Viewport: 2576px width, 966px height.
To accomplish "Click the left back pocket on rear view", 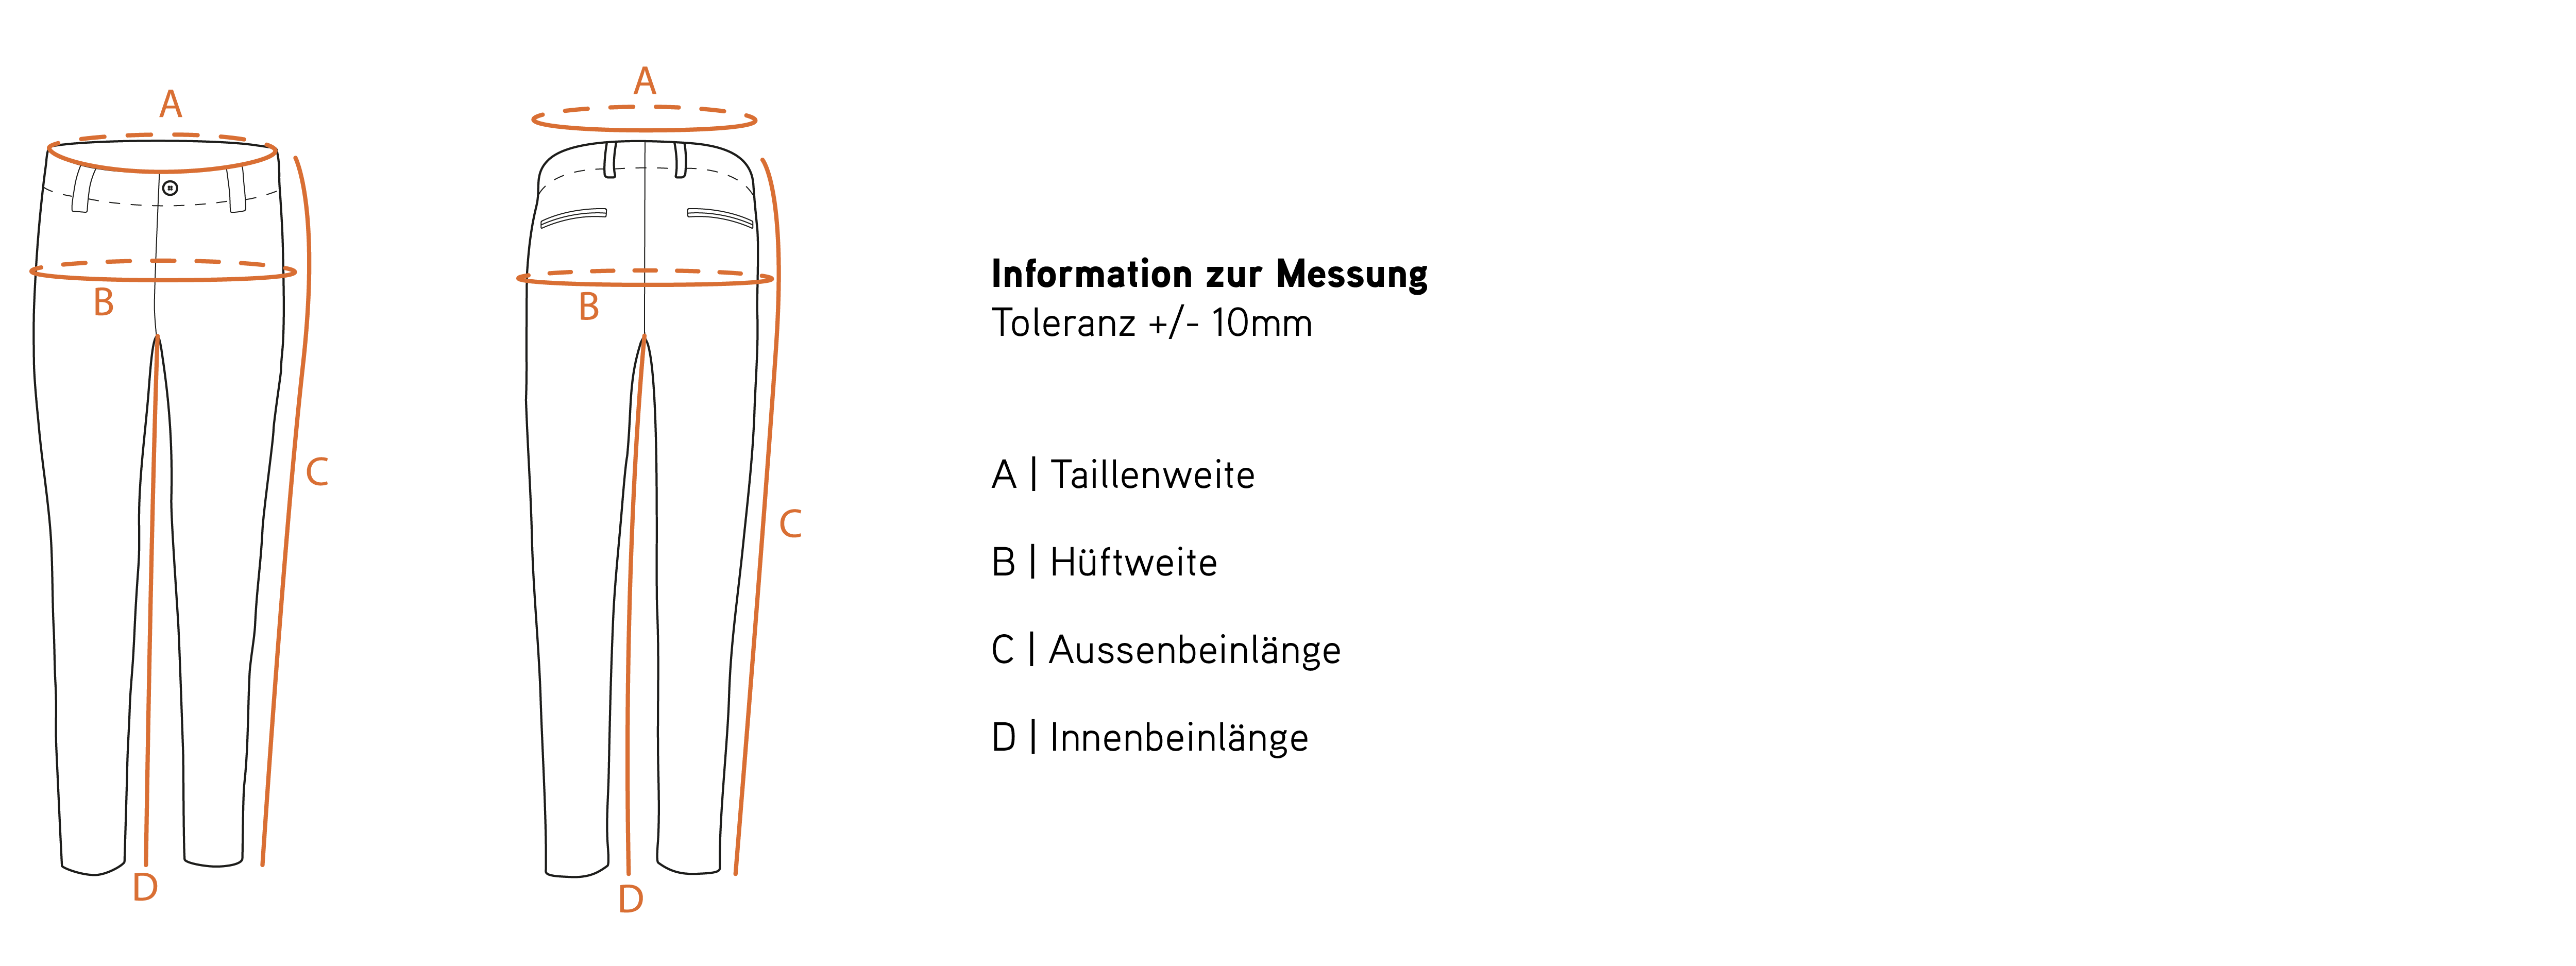I will coord(574,217).
